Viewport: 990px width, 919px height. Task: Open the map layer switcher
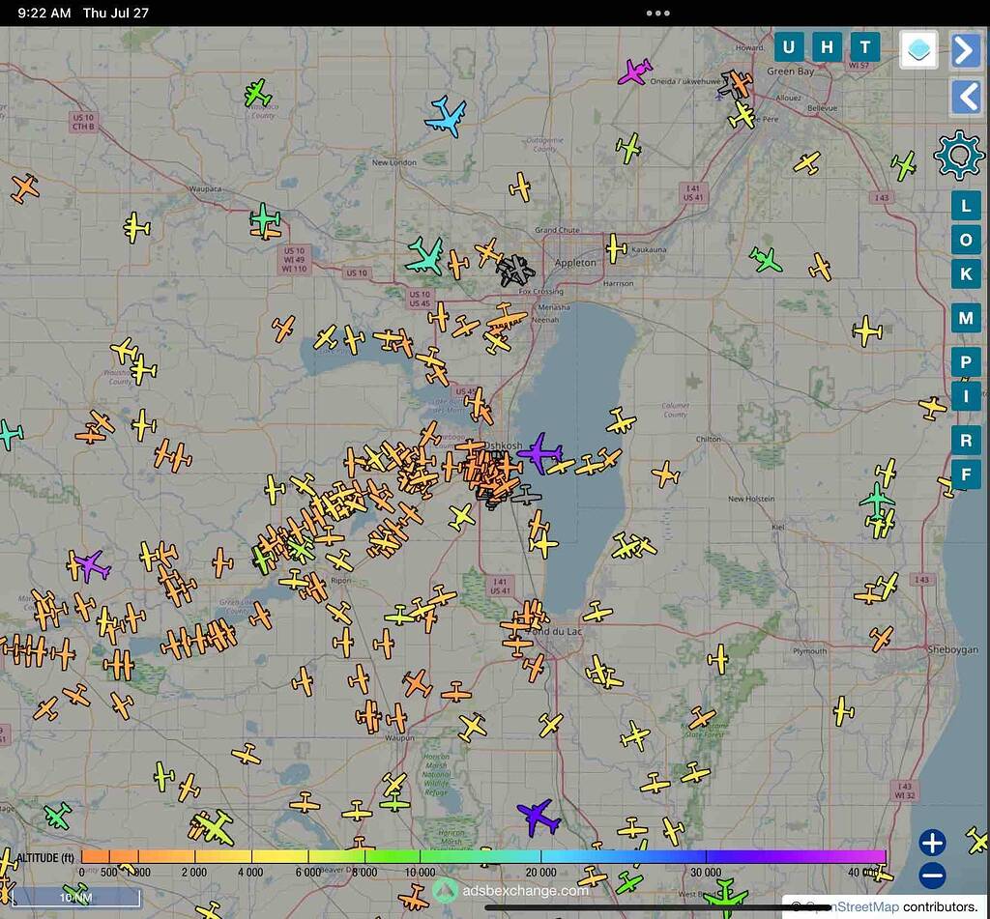click(918, 49)
